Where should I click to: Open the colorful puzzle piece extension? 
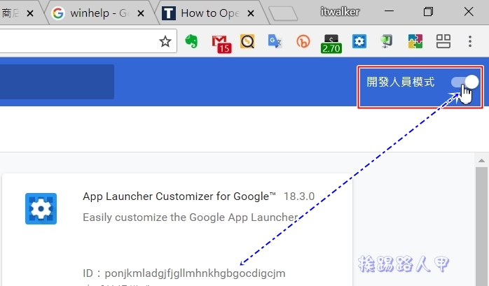(415, 41)
